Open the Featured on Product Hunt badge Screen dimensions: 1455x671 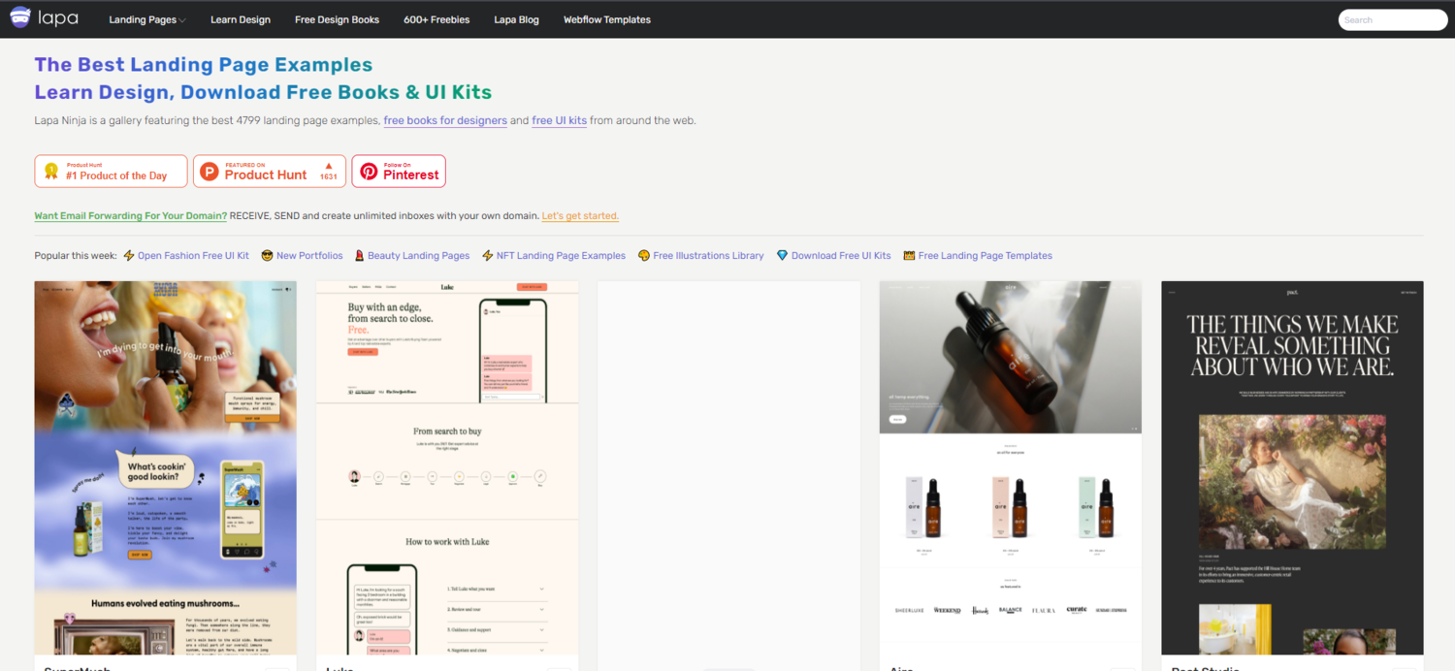coord(270,171)
